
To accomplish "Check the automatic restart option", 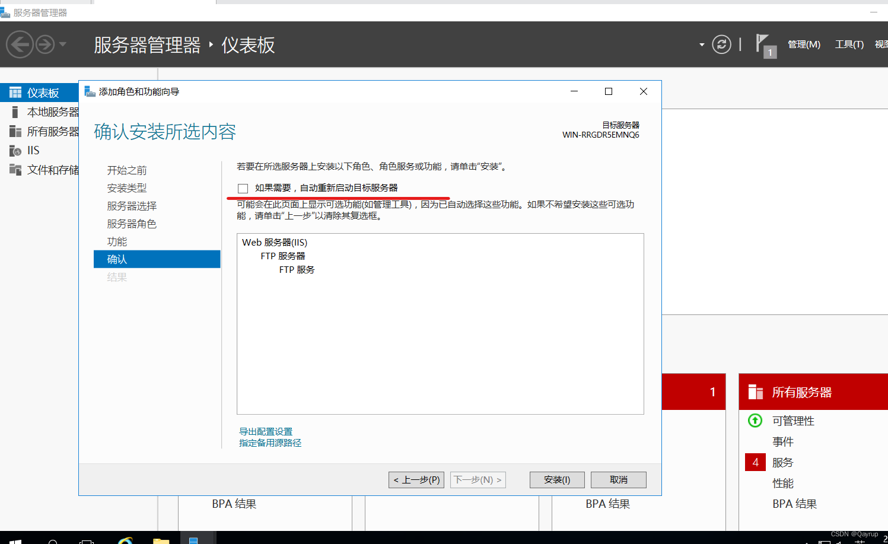I will click(243, 188).
